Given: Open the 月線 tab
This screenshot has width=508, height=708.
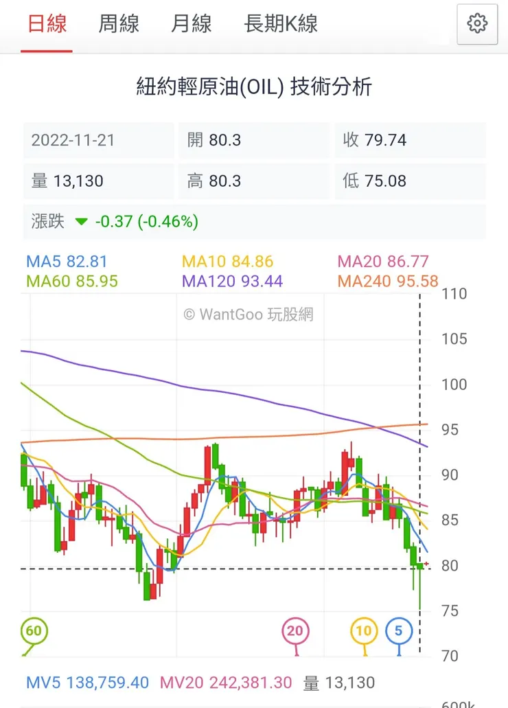Looking at the screenshot, I should click(x=191, y=25).
